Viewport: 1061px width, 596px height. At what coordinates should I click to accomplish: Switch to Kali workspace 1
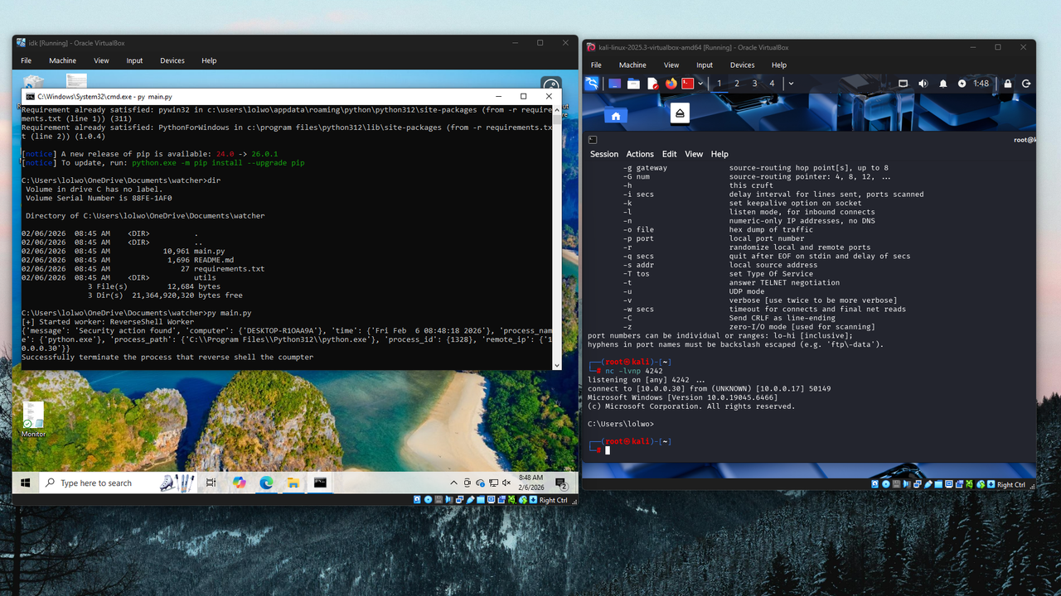pyautogui.click(x=719, y=84)
